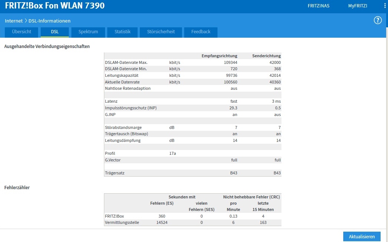This screenshot has height=242, width=388.
Task: Select the Trägersatz row label
Action: click(x=115, y=173)
